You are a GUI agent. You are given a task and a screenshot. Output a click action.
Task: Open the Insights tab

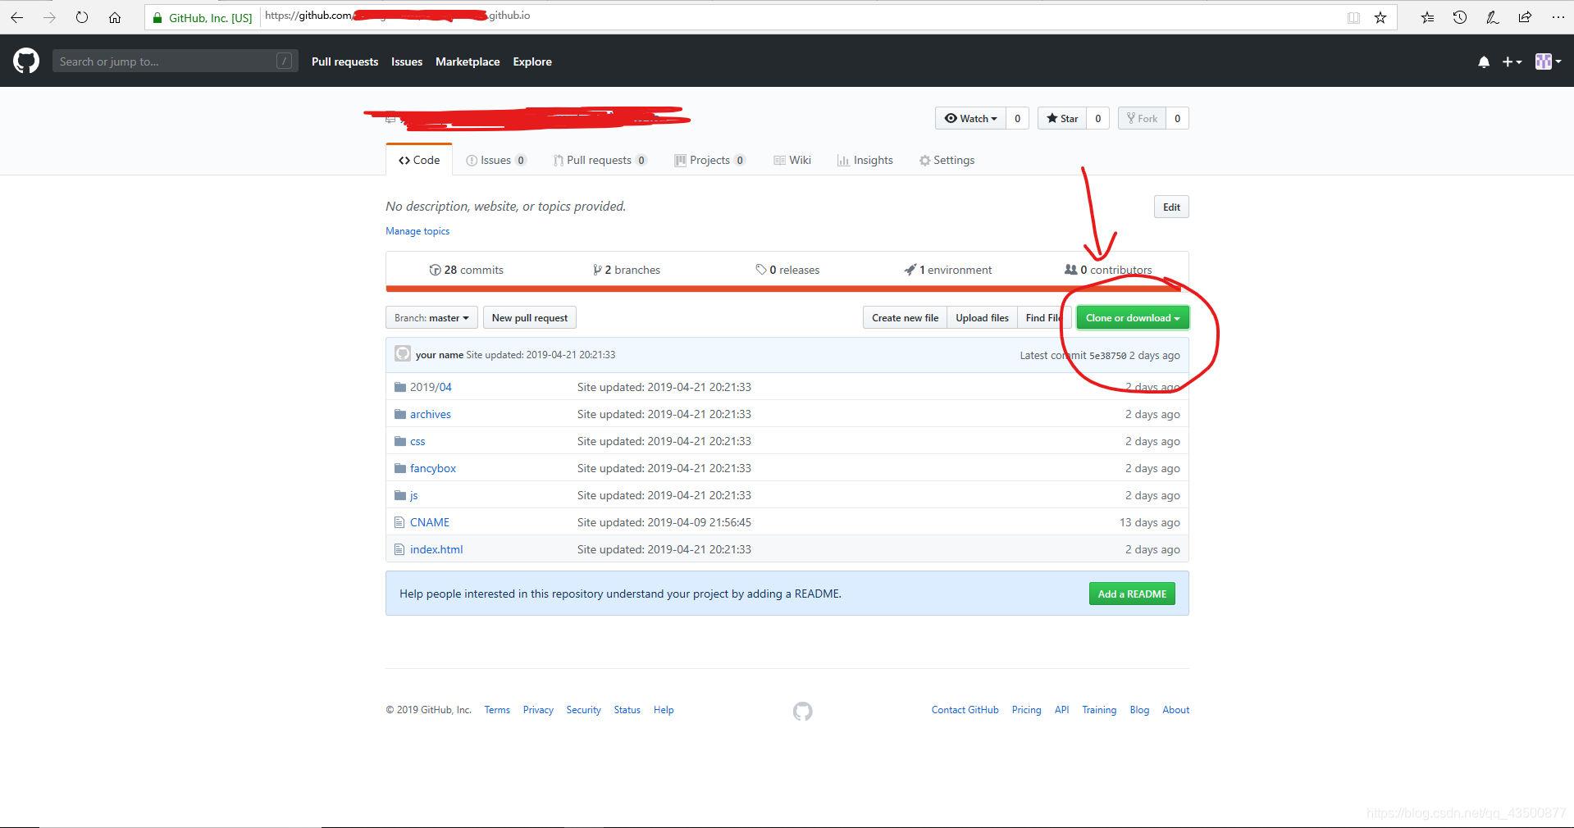(865, 160)
